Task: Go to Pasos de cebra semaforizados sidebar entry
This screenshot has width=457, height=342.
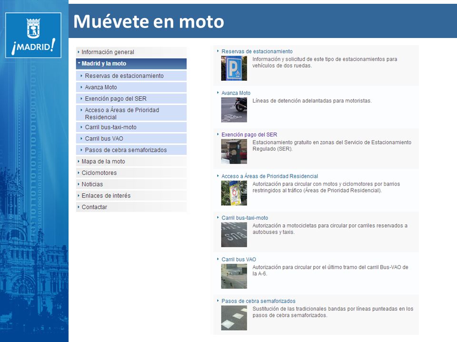Action: click(x=131, y=150)
